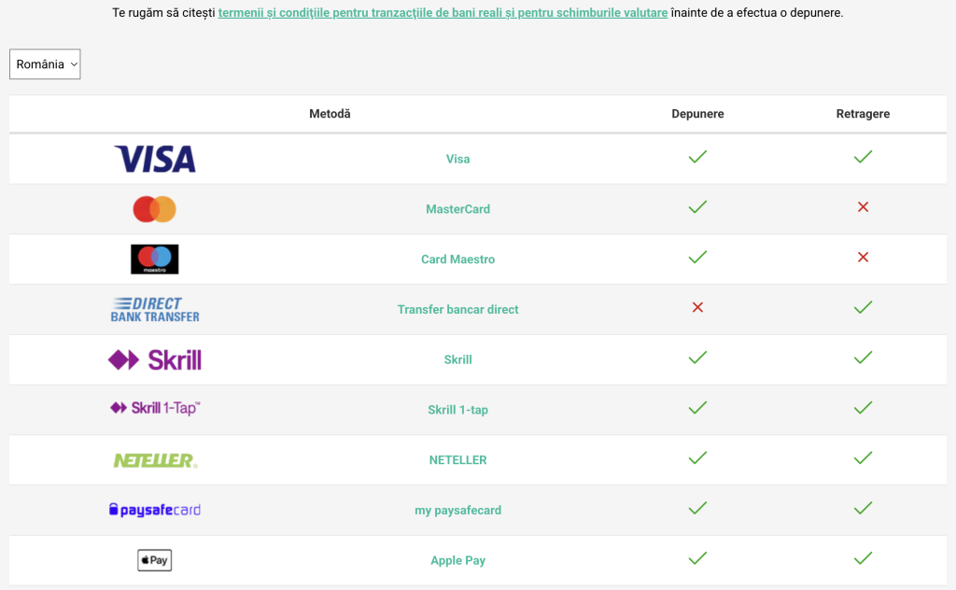Click the NETELLER deposit checkmark
Screen dimensions: 956x590
pyautogui.click(x=697, y=458)
